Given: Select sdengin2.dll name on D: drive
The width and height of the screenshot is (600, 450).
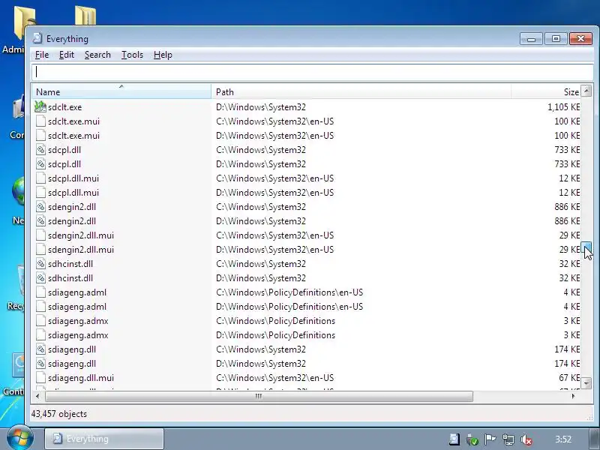Looking at the screenshot, I should point(72,221).
